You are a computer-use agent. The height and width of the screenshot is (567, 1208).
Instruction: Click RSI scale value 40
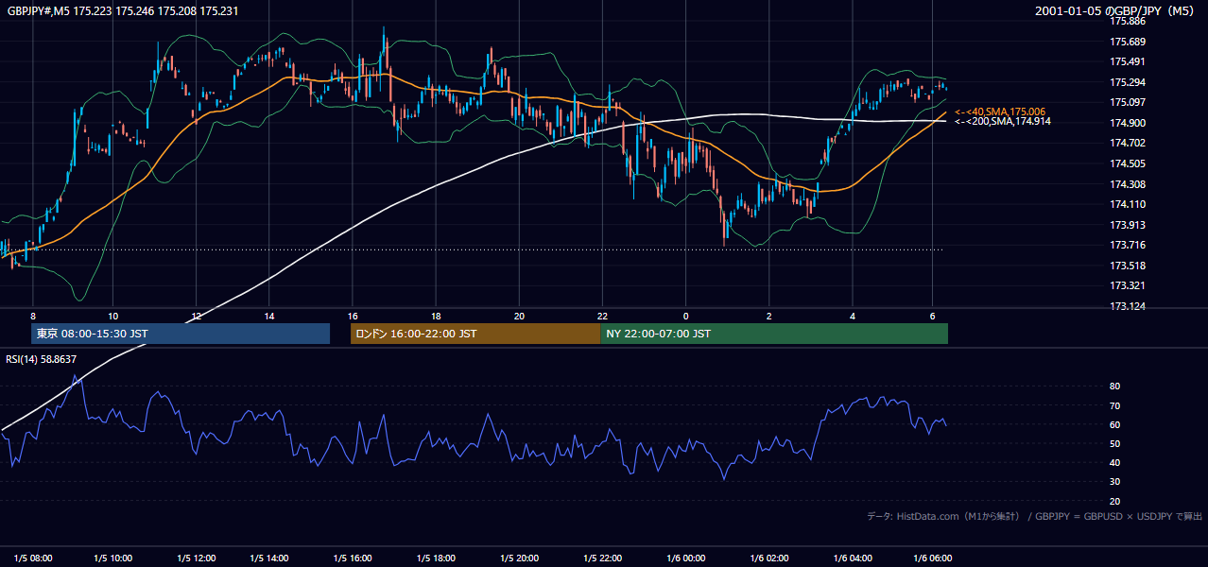point(1115,462)
